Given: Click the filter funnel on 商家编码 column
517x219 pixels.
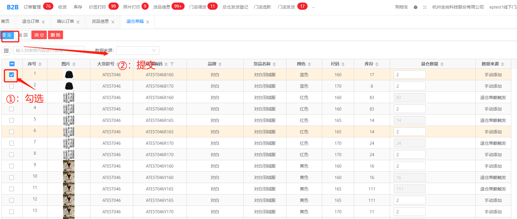Looking at the screenshot, I should pyautogui.click(x=172, y=64).
